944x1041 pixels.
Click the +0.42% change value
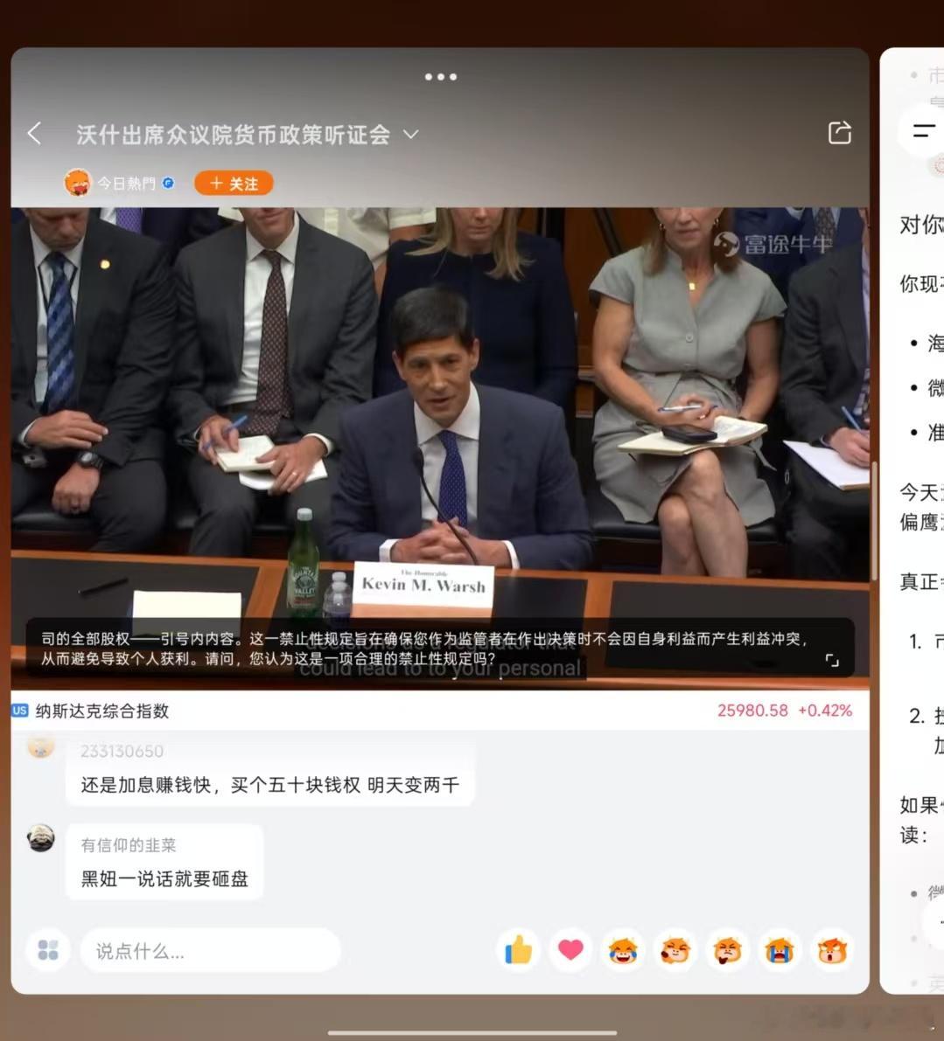coord(824,711)
